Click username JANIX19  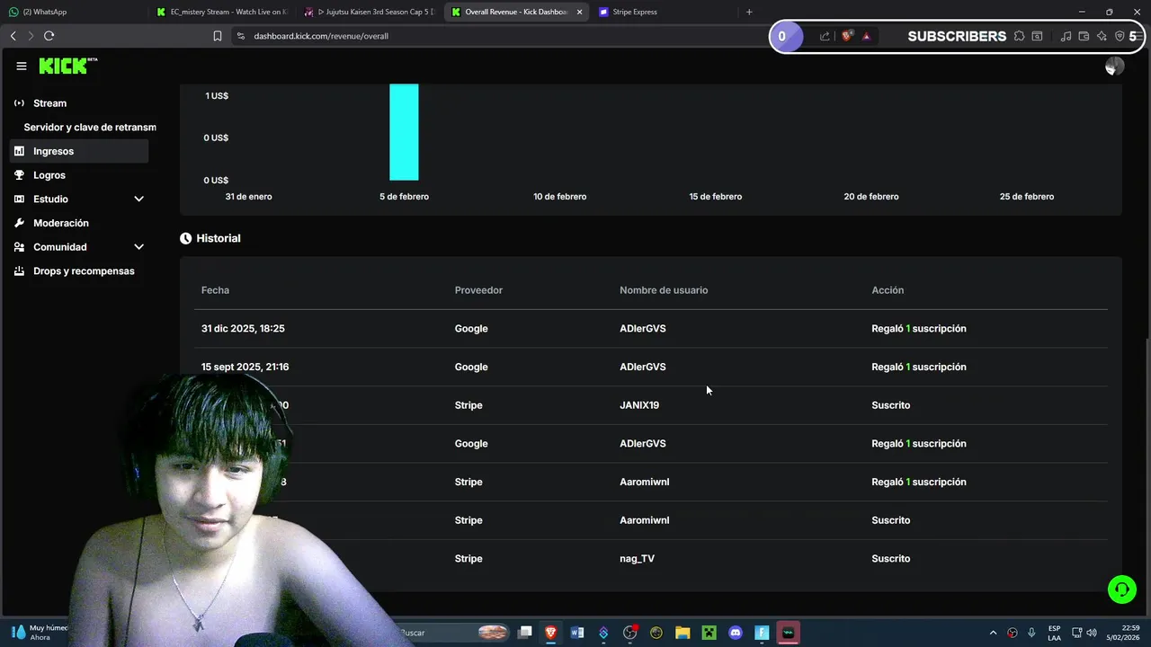click(639, 405)
